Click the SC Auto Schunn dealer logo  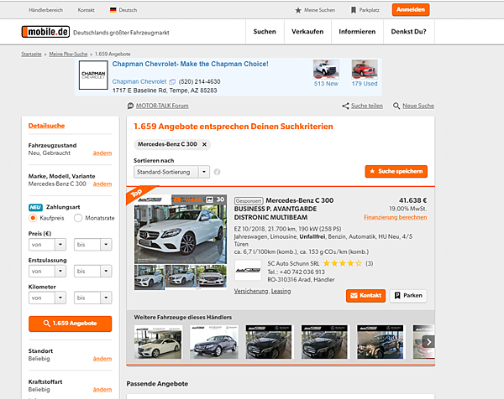[x=248, y=270]
